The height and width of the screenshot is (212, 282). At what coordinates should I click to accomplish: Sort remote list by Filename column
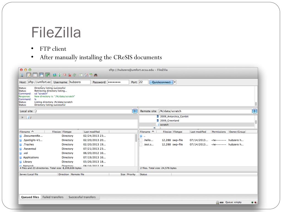tap(148, 132)
